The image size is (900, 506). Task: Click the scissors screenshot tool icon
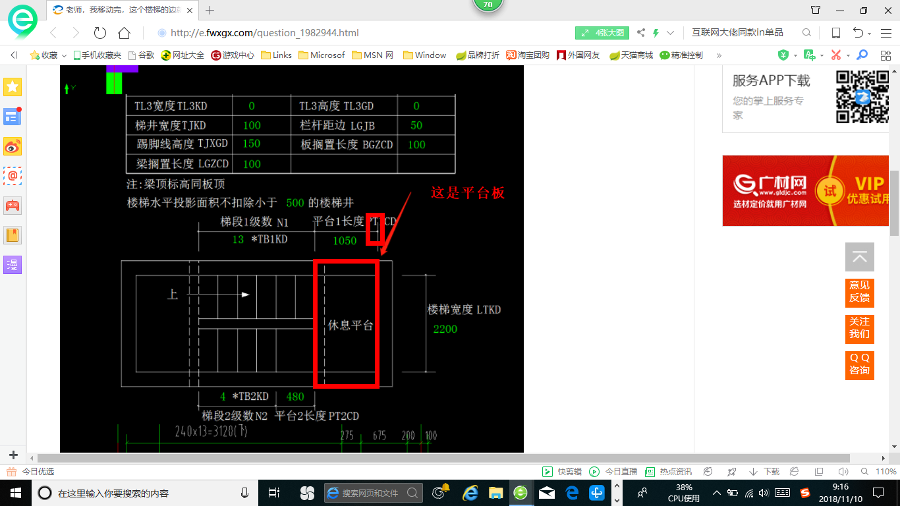836,55
